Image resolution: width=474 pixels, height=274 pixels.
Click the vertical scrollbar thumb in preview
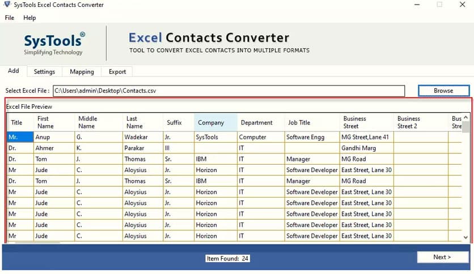(466, 127)
